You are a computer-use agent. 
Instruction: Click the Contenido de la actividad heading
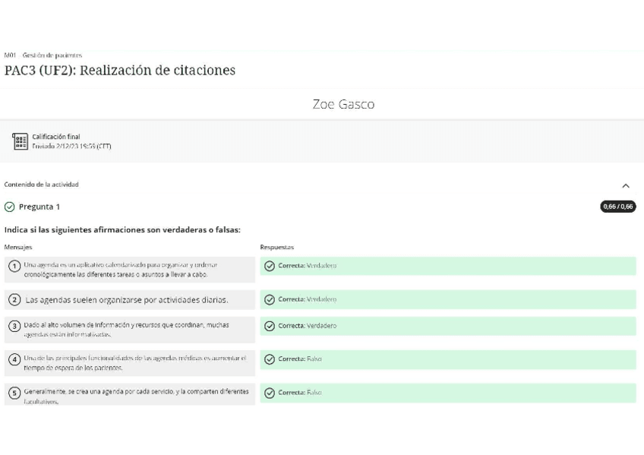[41, 185]
